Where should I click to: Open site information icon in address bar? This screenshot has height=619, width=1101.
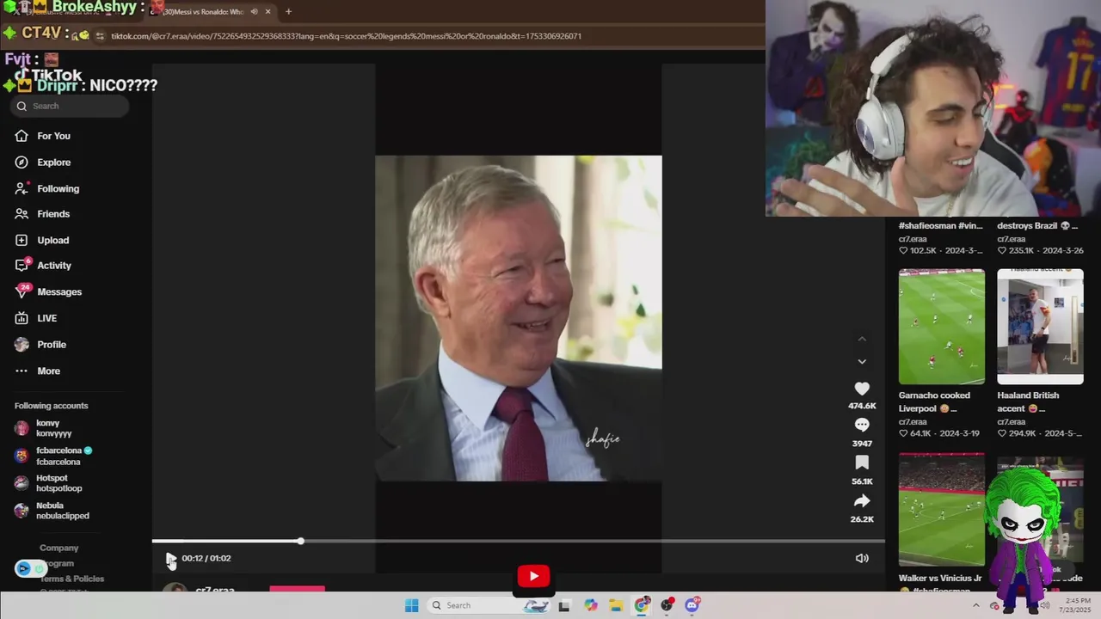coord(100,36)
